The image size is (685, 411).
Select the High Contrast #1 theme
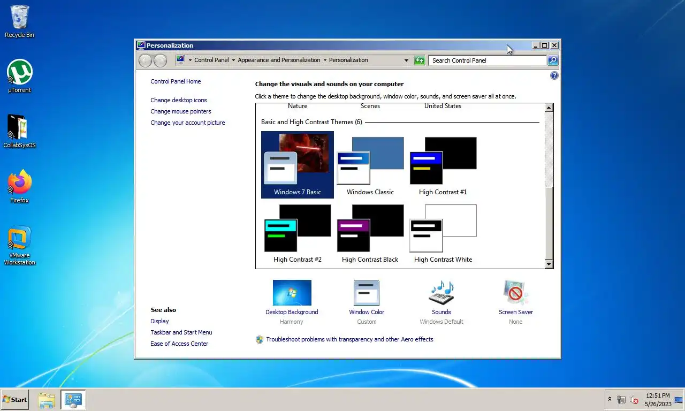coord(443,165)
